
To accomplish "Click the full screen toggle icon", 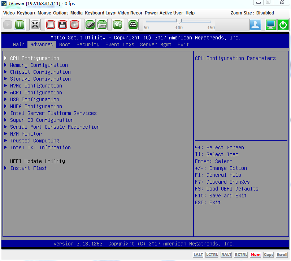I will tap(35, 25).
